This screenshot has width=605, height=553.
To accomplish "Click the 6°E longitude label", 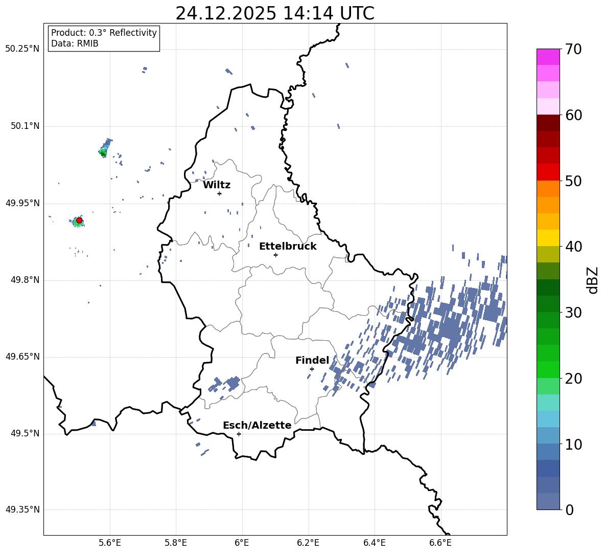I will [242, 543].
